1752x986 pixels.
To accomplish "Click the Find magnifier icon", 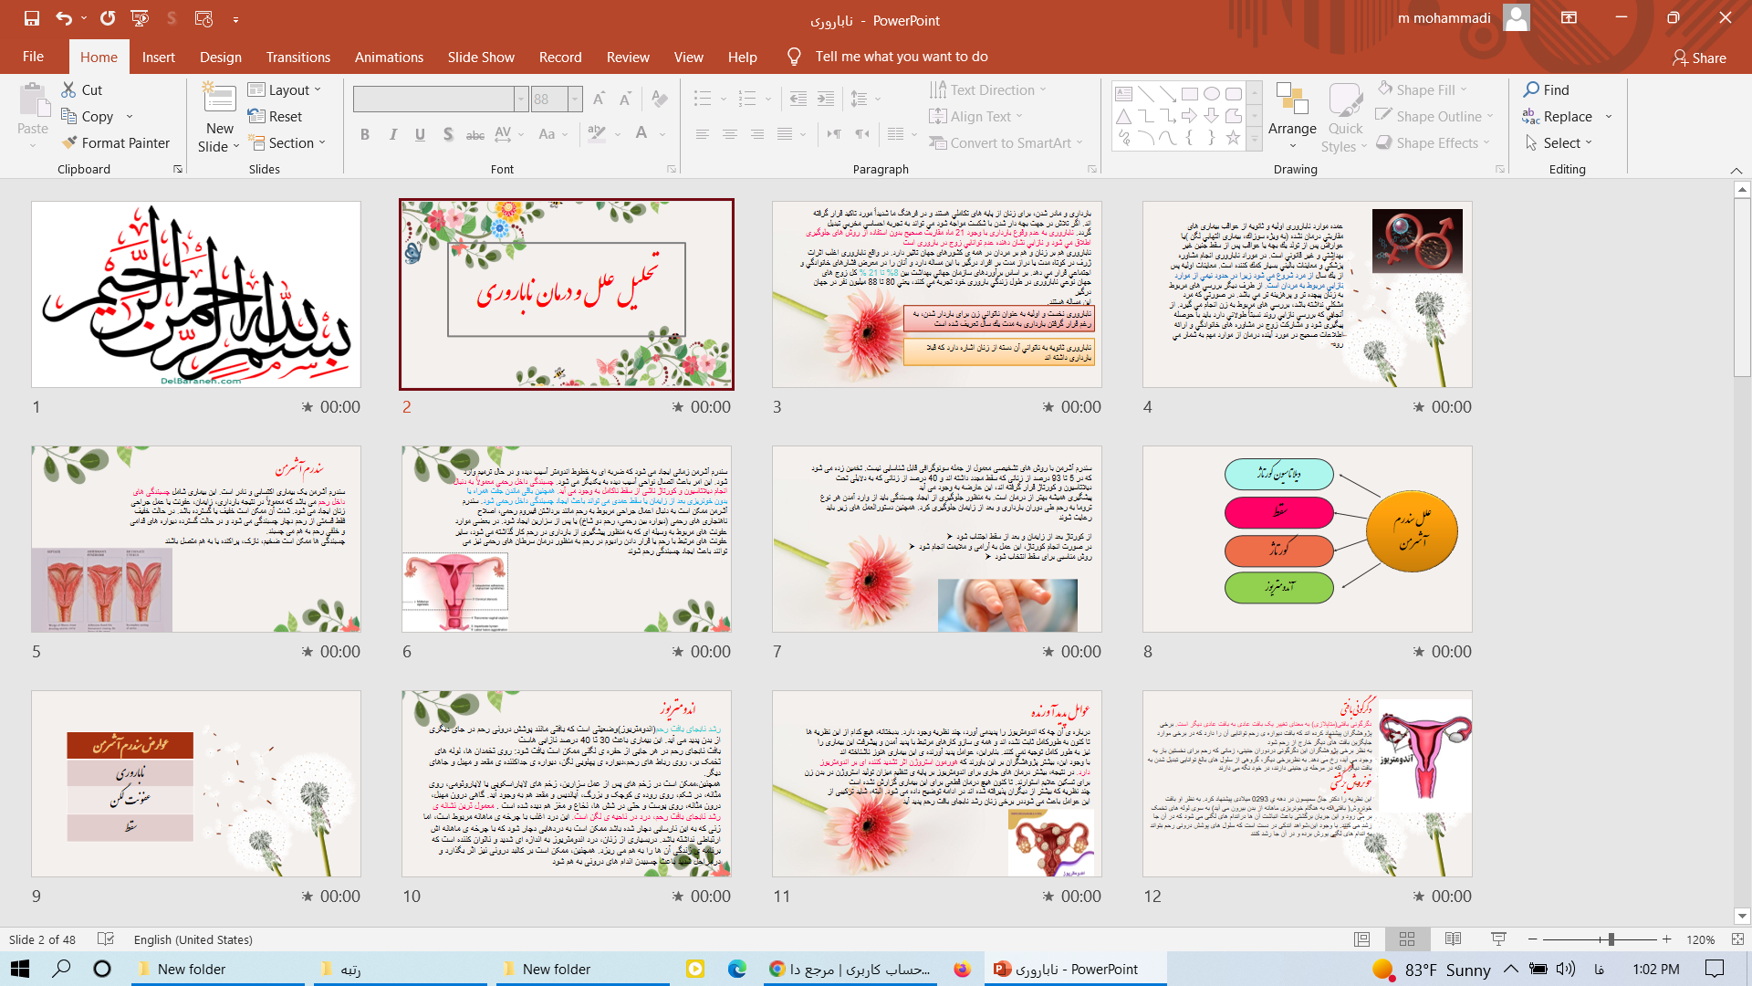I will [1531, 89].
